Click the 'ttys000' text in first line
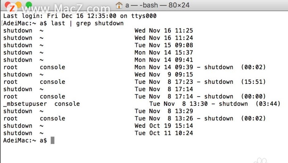The height and width of the screenshot is (163, 288). coord(144,16)
